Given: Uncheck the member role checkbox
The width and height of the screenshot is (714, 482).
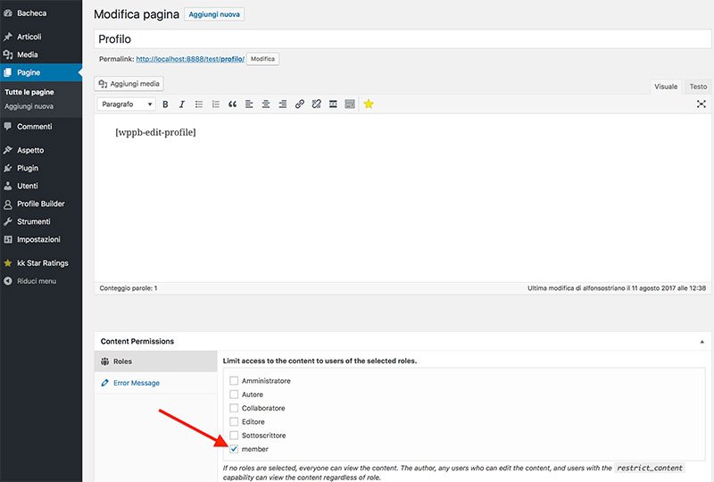Looking at the screenshot, I should pos(234,449).
